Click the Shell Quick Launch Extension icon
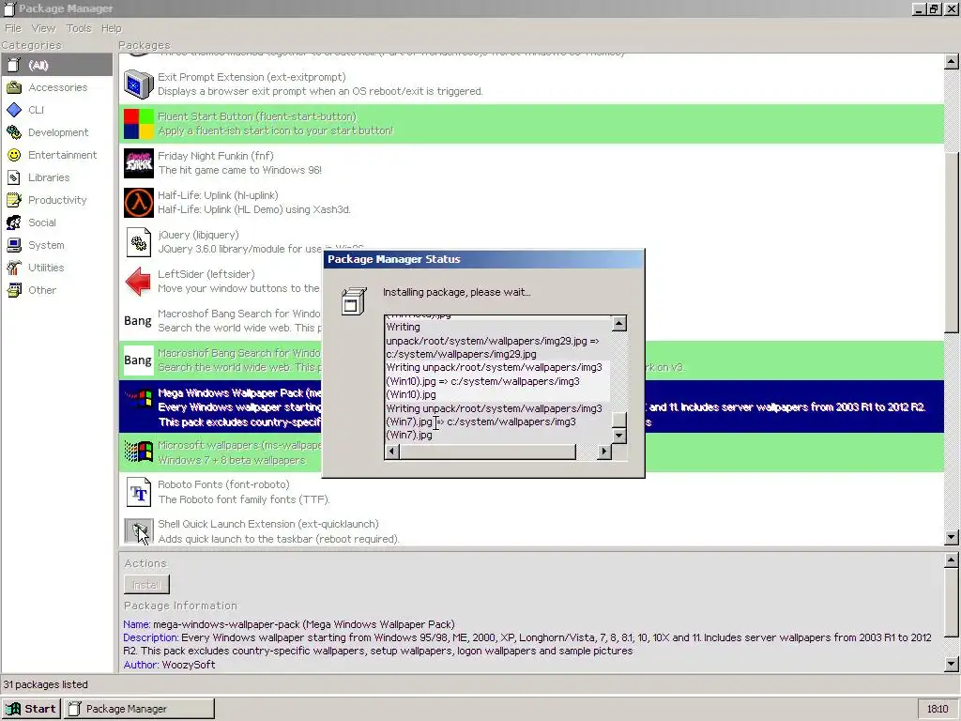Screen dimensions: 961x721 [x=139, y=531]
